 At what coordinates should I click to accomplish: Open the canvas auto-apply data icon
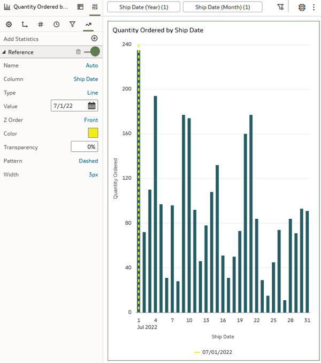click(x=302, y=7)
